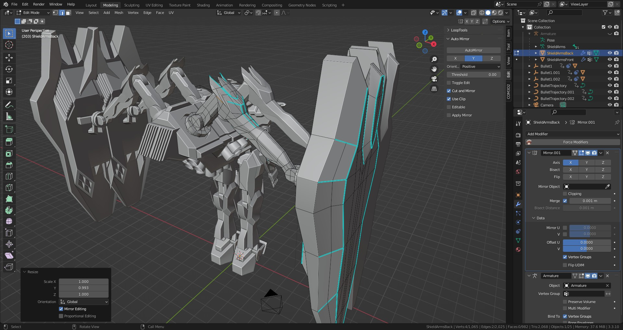Select the Bevel tool

click(9, 165)
